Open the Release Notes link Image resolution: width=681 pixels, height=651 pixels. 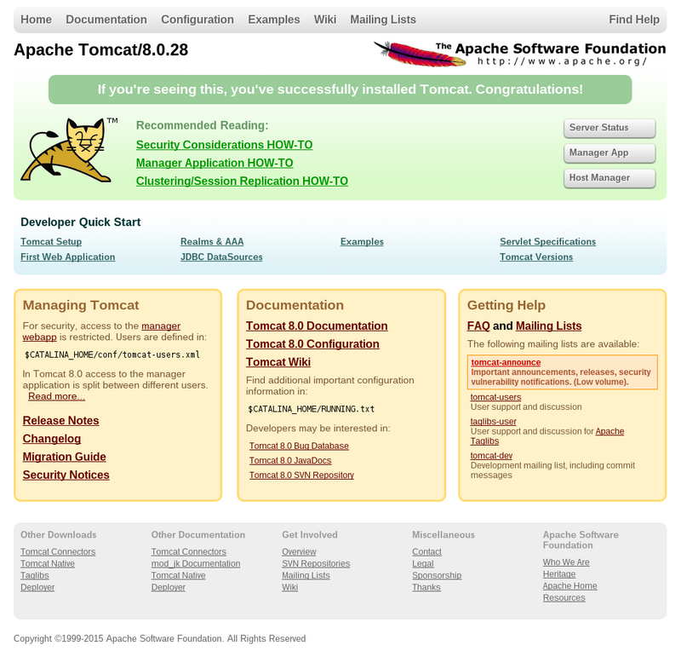[60, 421]
